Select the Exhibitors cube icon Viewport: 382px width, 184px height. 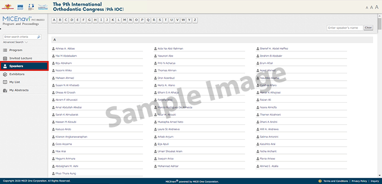[5, 74]
